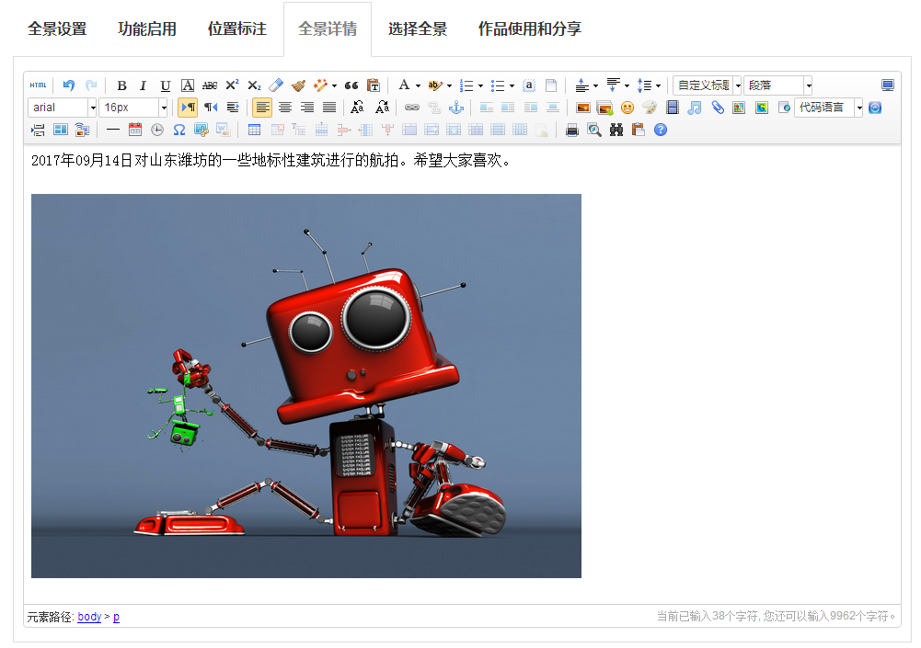921x648 pixels.
Task: Click first-line indent icon
Action: coord(233,108)
